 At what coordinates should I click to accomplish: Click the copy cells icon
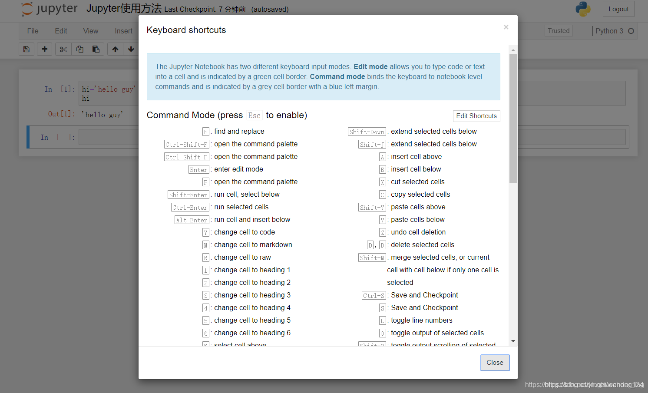point(79,49)
